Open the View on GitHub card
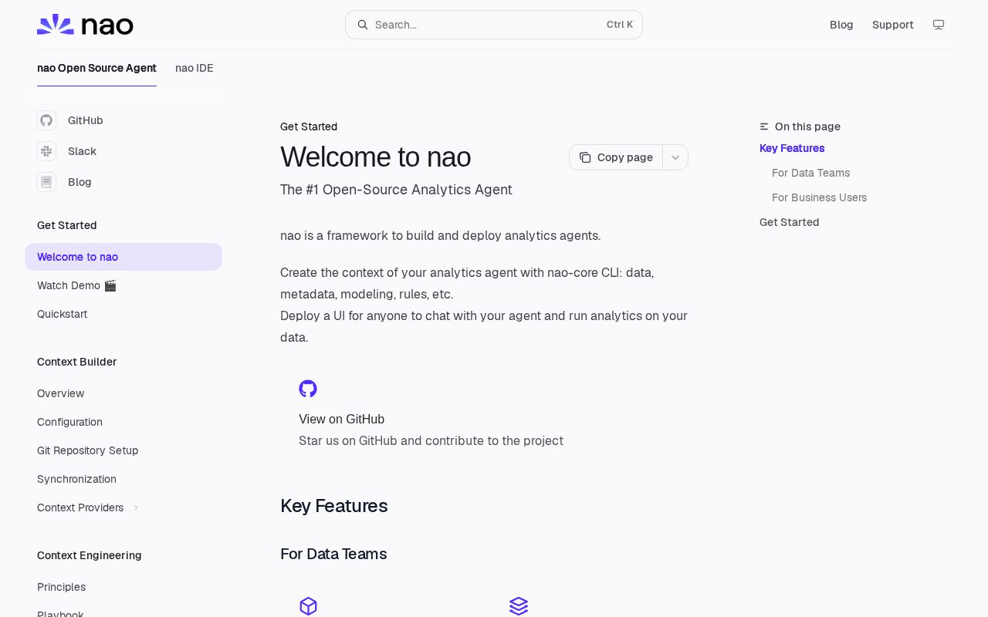Screen dimensions: 988x617 [x=484, y=414]
